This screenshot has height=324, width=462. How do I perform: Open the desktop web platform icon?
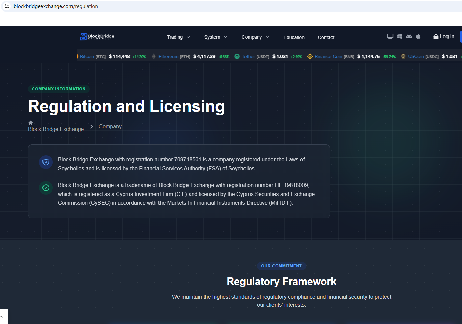click(390, 36)
